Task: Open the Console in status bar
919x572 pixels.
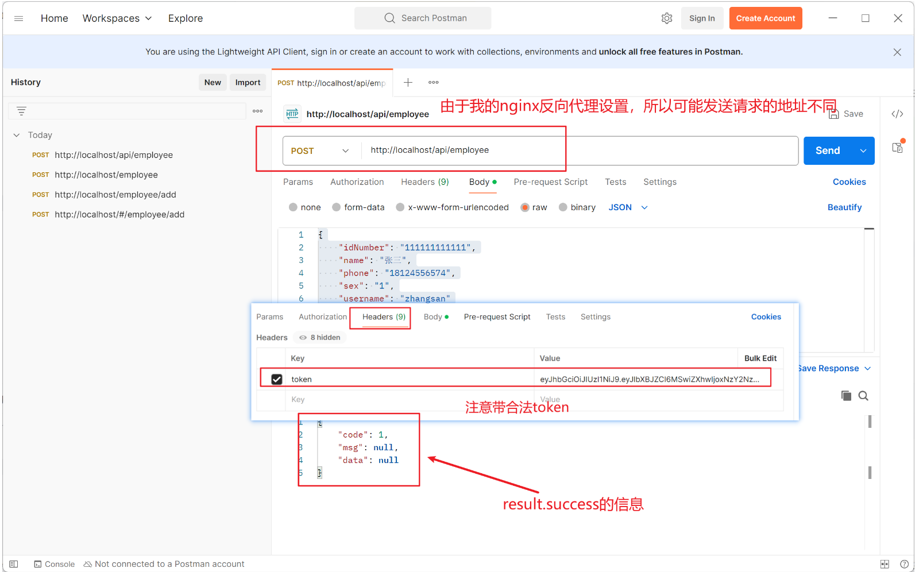Action: click(55, 564)
